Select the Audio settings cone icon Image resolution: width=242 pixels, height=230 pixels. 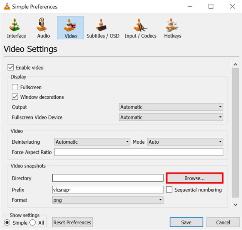pyautogui.click(x=43, y=27)
